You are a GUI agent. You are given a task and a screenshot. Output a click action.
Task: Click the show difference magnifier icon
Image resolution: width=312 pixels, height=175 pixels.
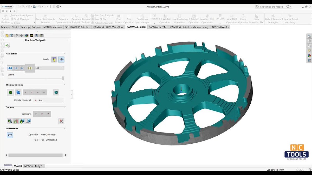tap(10, 121)
